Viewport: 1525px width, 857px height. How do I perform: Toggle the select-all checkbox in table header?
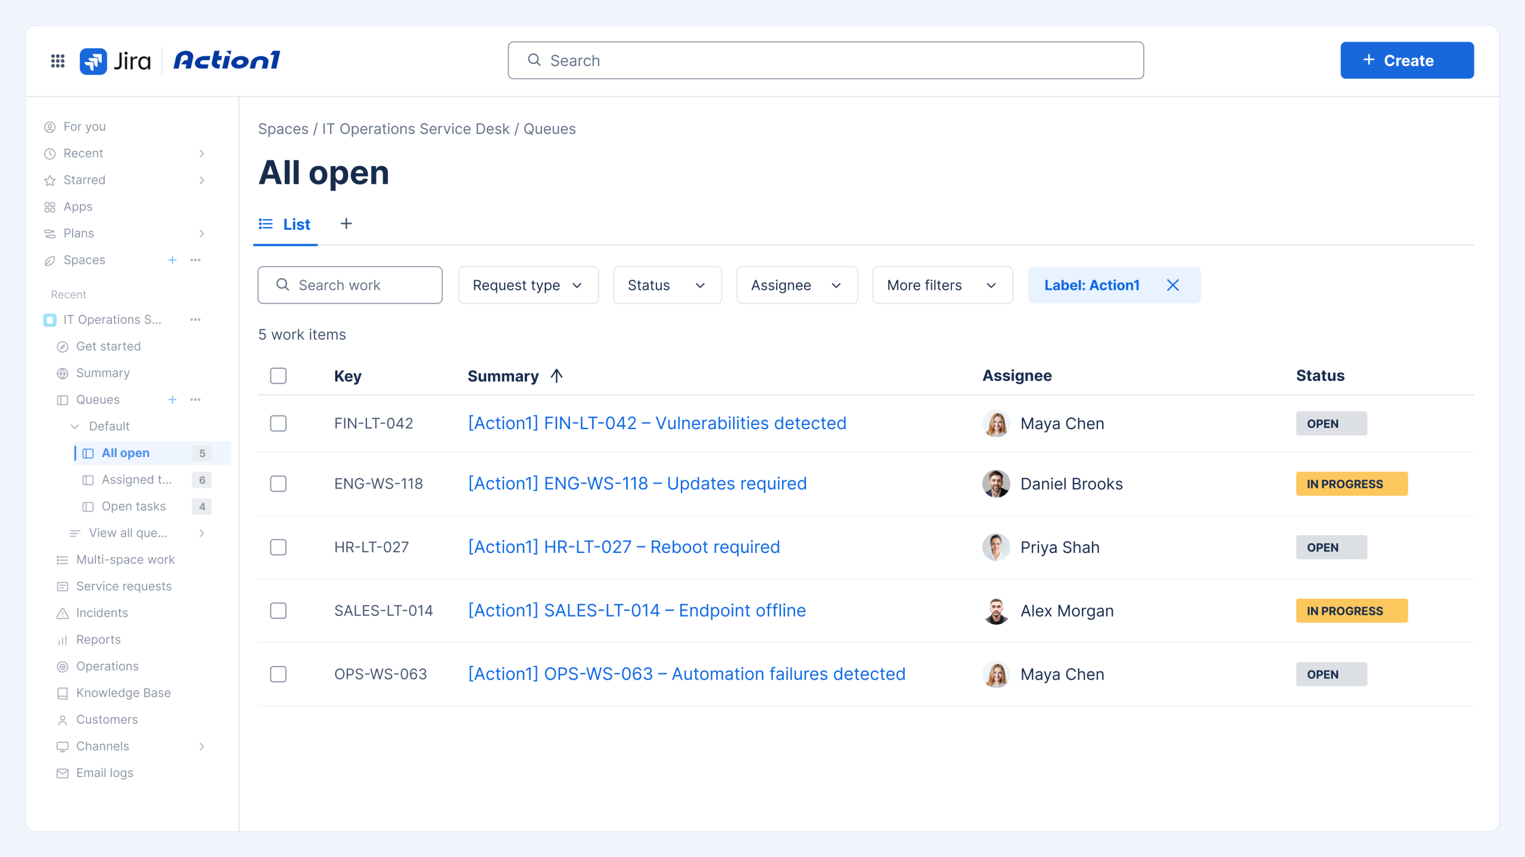[x=278, y=376]
